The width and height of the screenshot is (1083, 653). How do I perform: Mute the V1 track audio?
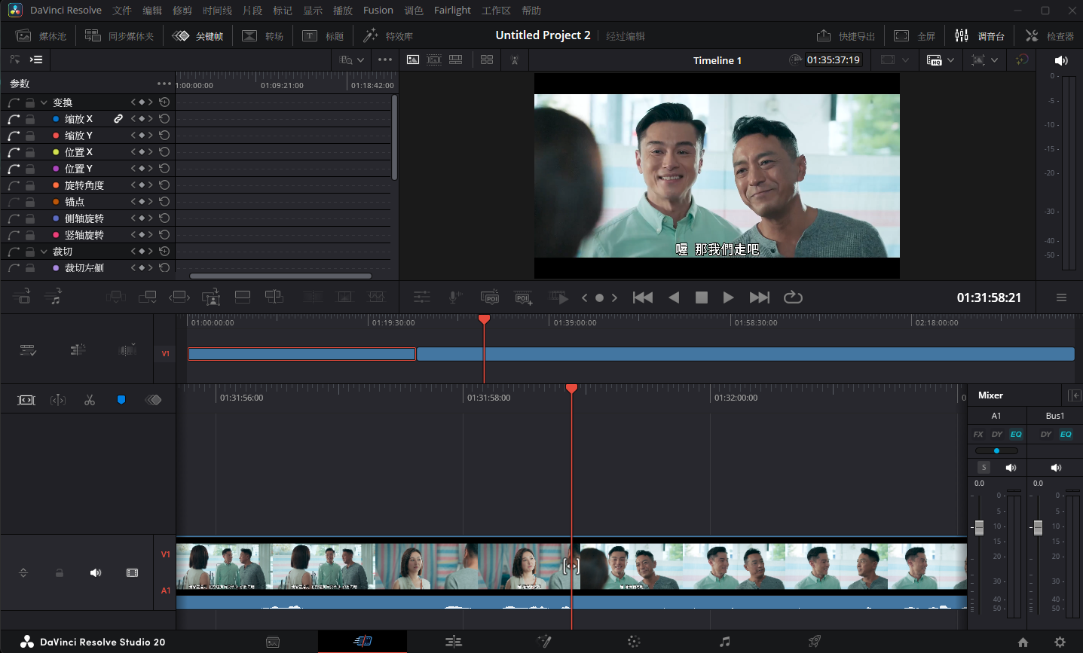pyautogui.click(x=96, y=573)
